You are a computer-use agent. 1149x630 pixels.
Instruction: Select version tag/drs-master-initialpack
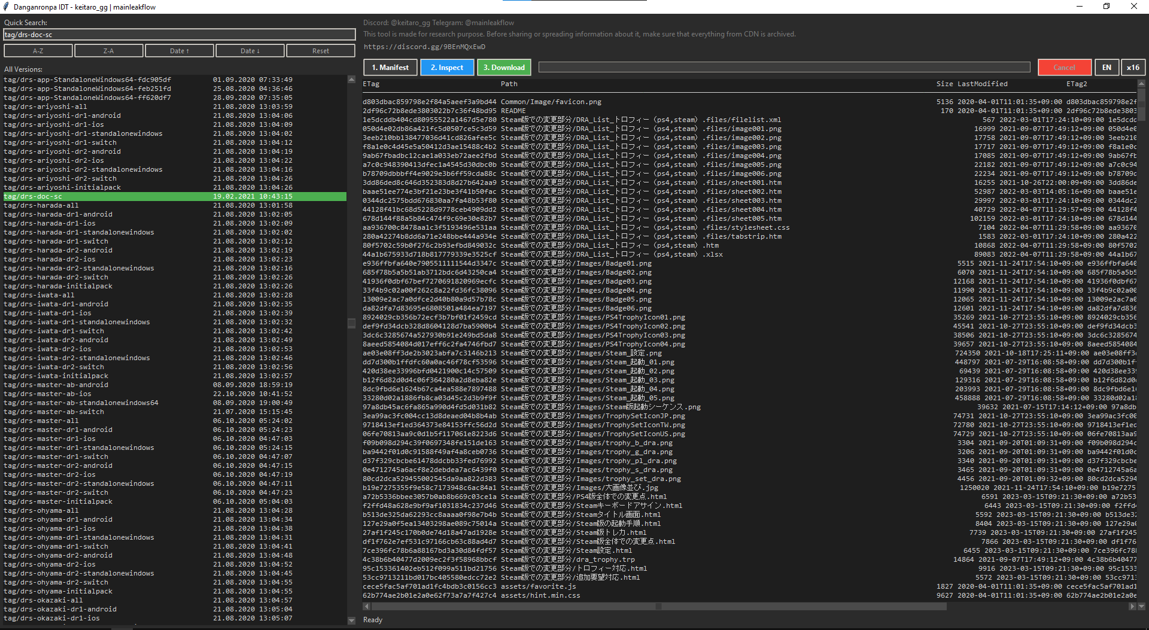click(175, 501)
